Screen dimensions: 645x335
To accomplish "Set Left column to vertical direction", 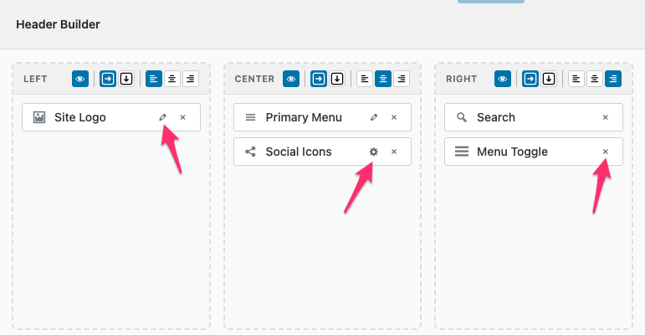I will point(125,79).
